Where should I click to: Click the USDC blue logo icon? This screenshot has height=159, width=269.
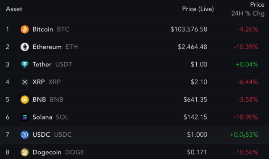[x=25, y=135]
